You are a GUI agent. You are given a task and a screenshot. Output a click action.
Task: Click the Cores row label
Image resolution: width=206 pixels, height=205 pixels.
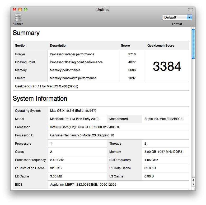[x=19, y=152]
